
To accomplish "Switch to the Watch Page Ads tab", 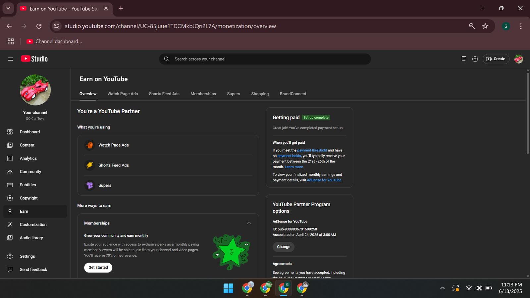I will click(x=123, y=94).
